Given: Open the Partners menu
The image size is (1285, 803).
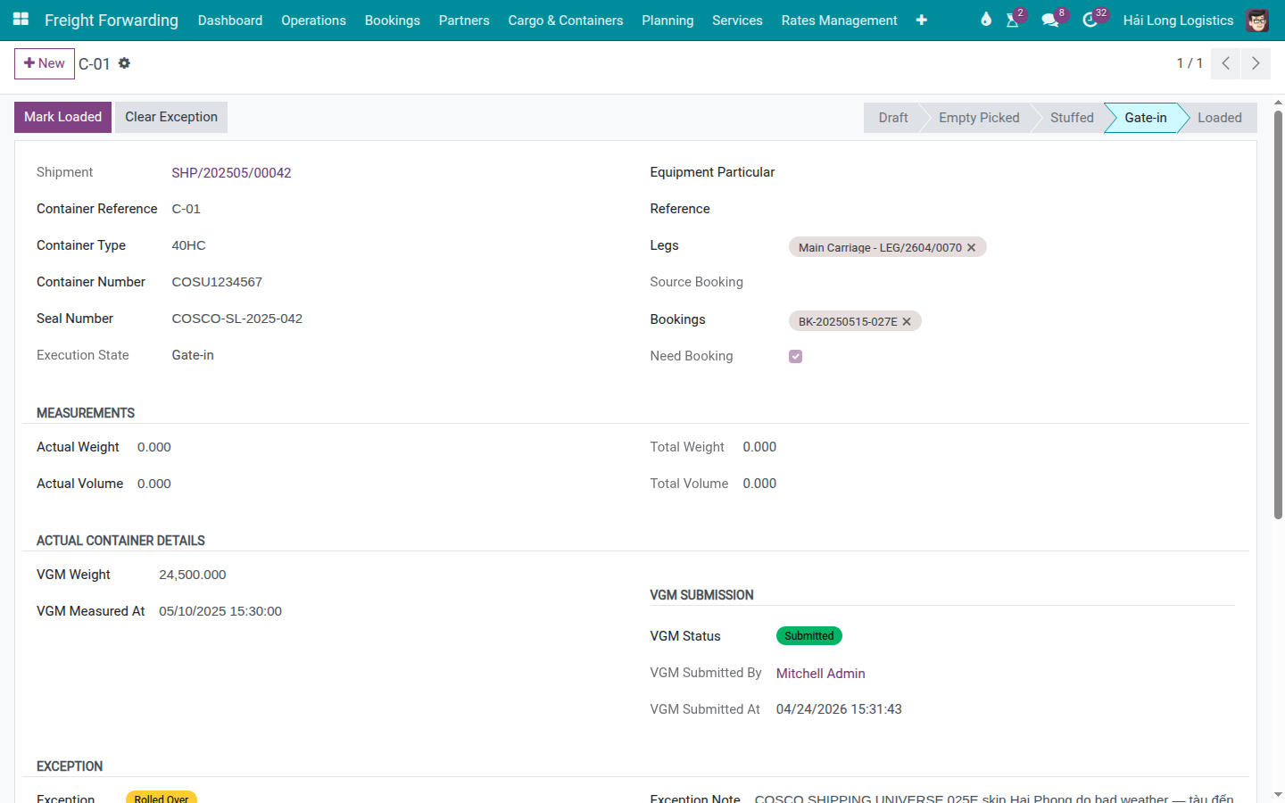Looking at the screenshot, I should coord(464,20).
